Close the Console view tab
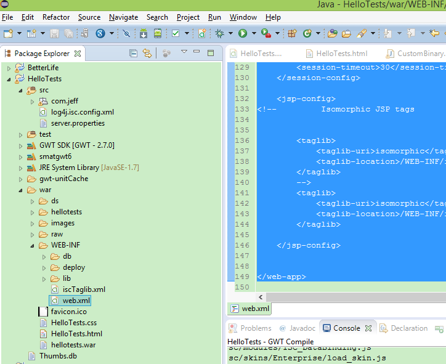The width and height of the screenshot is (446, 364). pos(368,328)
